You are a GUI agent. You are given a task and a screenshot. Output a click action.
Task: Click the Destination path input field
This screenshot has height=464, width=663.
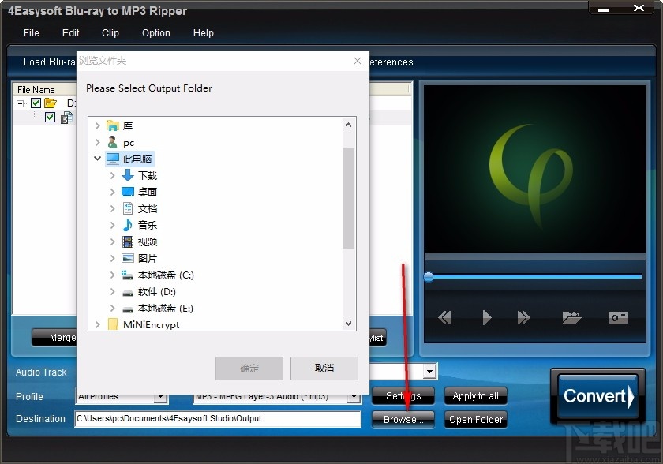[217, 420]
